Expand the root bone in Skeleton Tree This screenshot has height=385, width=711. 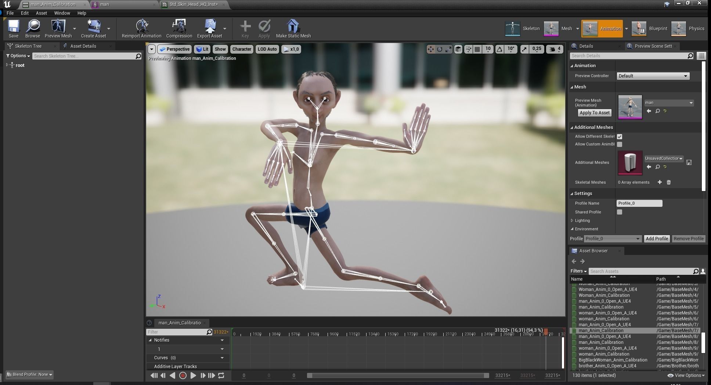pos(7,65)
